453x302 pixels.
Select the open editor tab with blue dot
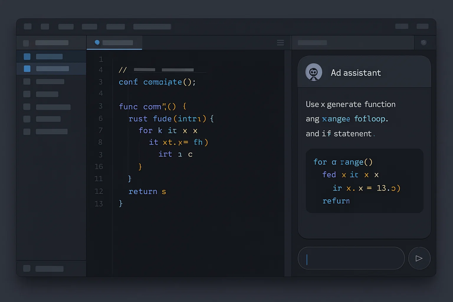click(x=114, y=43)
